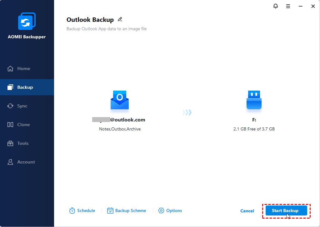Click the F: drive destination label
Image resolution: width=320 pixels, height=227 pixels.
pyautogui.click(x=254, y=120)
